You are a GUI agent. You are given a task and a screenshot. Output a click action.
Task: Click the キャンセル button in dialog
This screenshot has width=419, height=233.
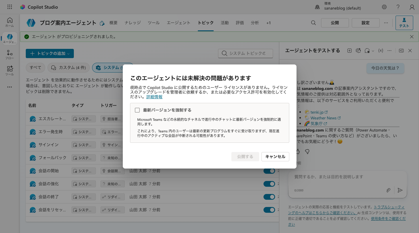pos(275,157)
